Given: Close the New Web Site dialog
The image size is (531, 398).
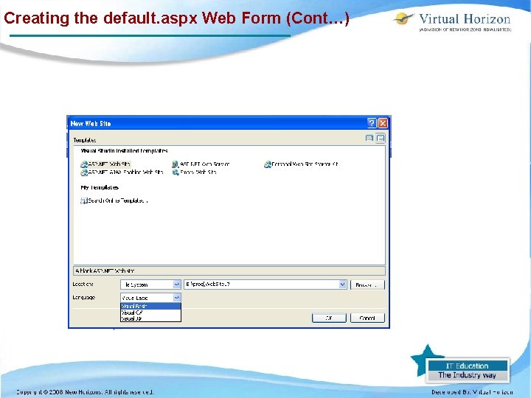Looking at the screenshot, I should [x=383, y=123].
